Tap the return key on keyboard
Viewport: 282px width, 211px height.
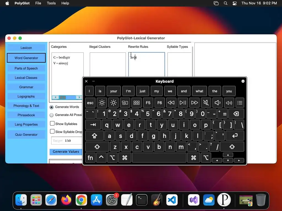pyautogui.click(x=235, y=136)
